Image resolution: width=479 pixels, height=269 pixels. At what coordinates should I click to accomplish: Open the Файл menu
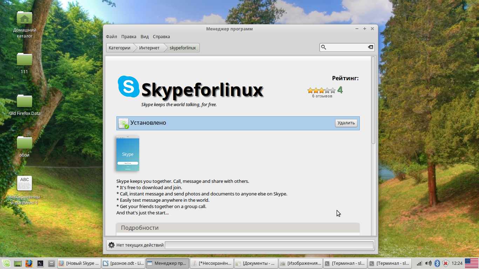(112, 36)
